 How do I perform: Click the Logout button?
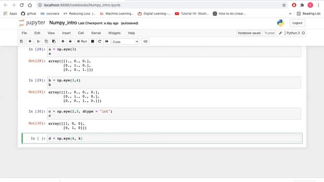pos(297,23)
